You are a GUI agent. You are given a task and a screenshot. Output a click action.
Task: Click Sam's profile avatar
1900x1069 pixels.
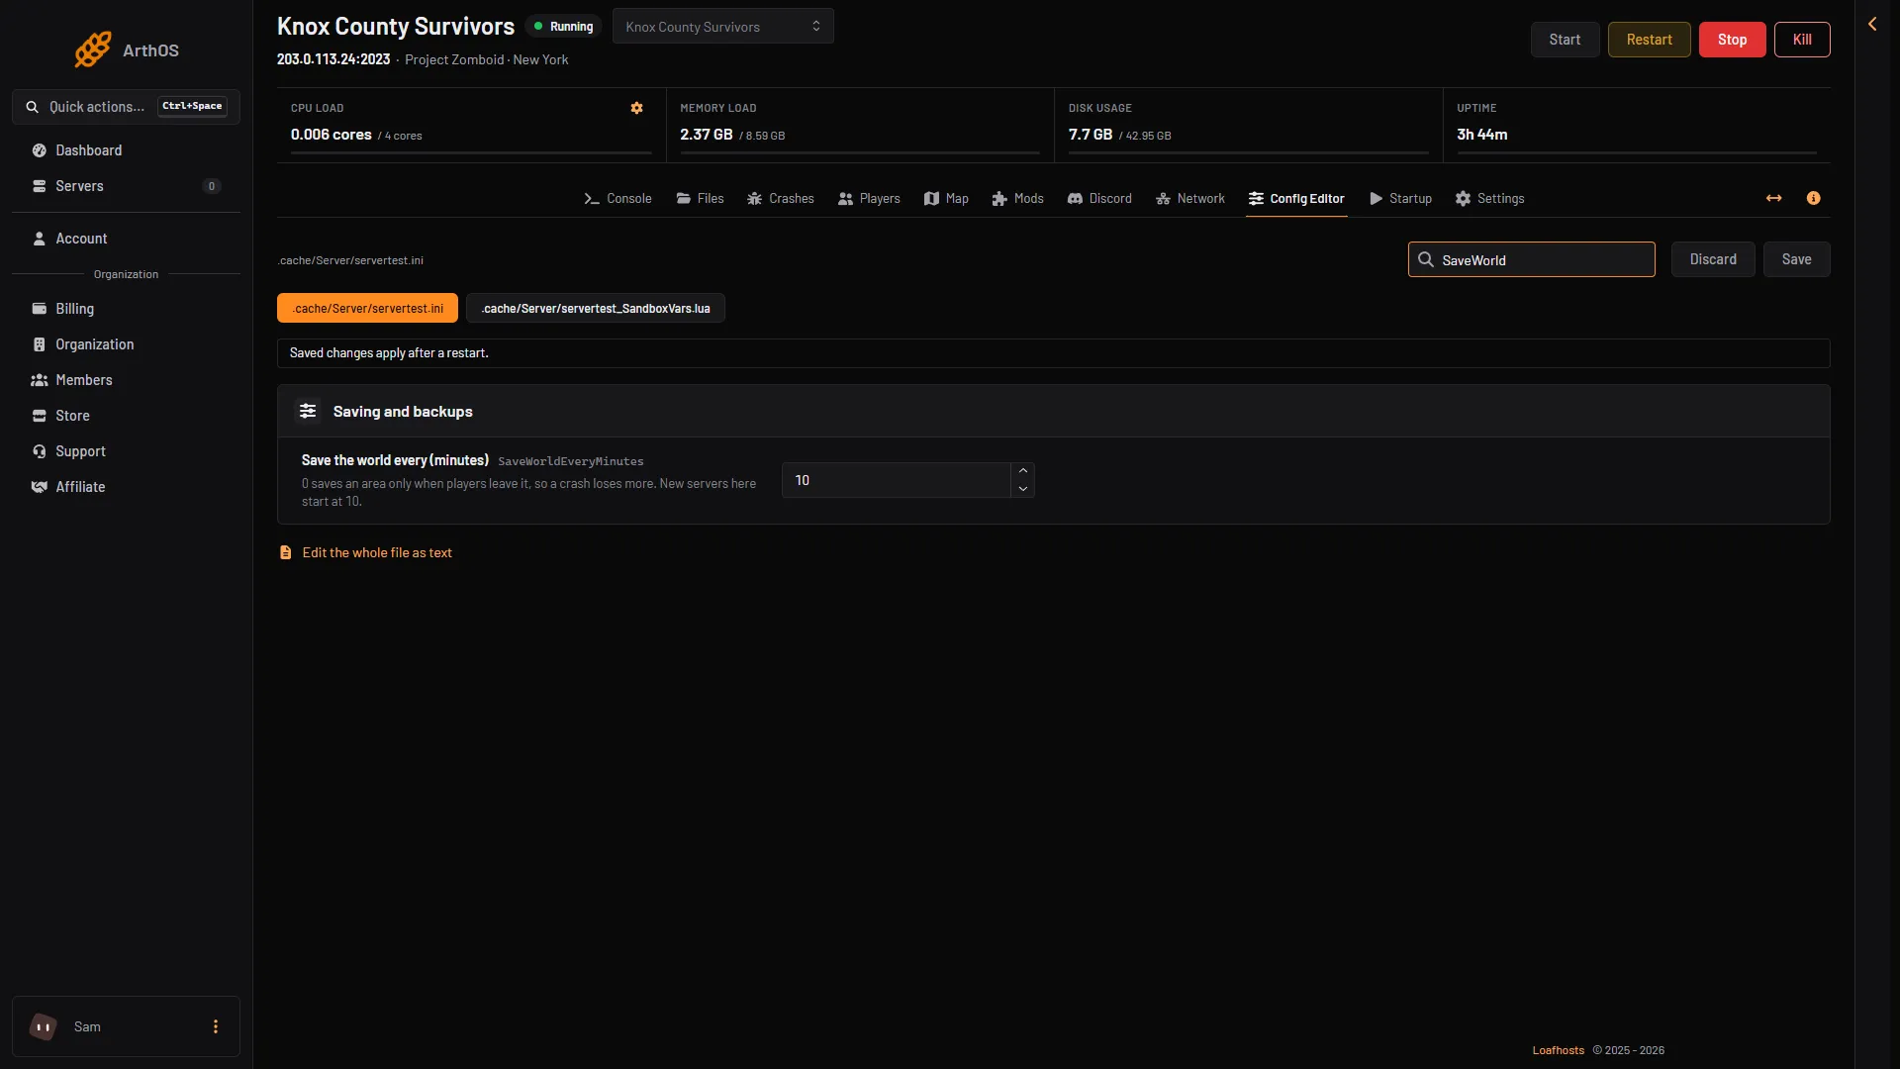click(x=44, y=1026)
